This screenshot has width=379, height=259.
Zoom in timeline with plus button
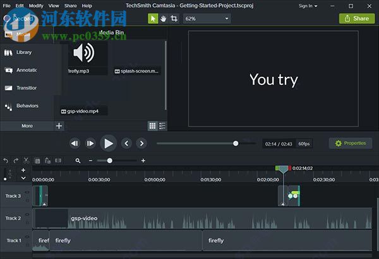pos(143,161)
